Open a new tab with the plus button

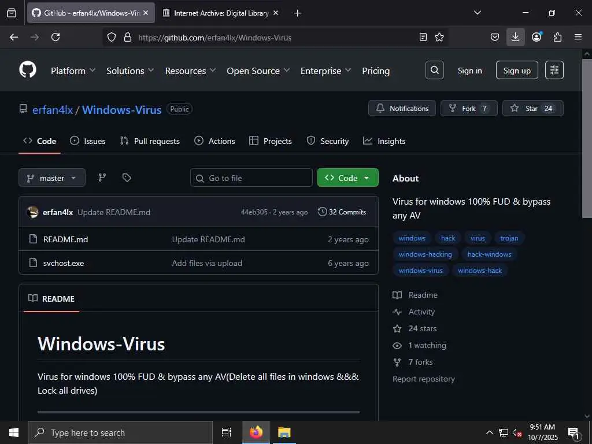pos(298,13)
